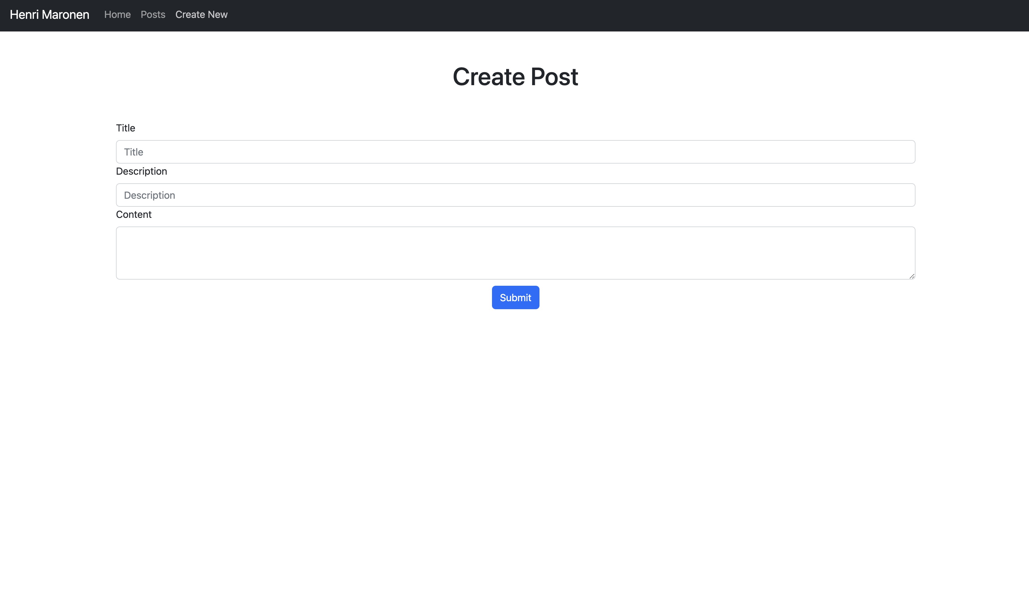Click the Create Post heading

515,77
